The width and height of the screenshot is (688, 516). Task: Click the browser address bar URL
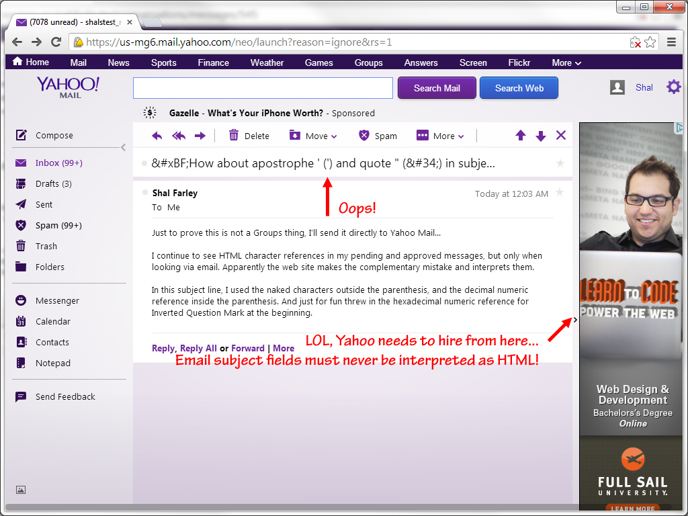(x=239, y=42)
